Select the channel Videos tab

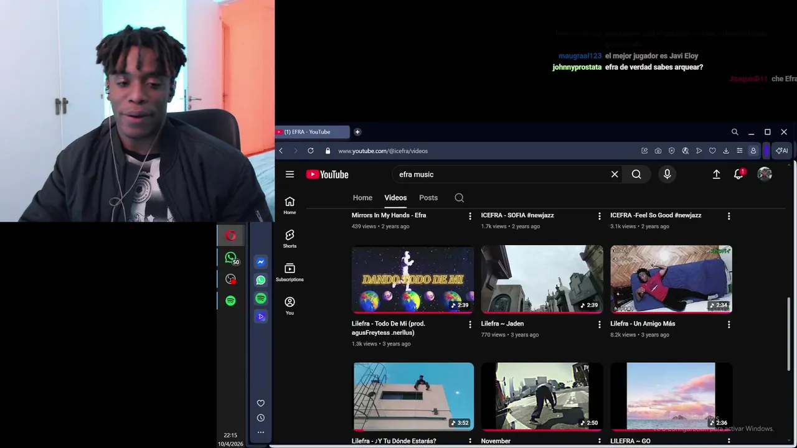click(395, 198)
